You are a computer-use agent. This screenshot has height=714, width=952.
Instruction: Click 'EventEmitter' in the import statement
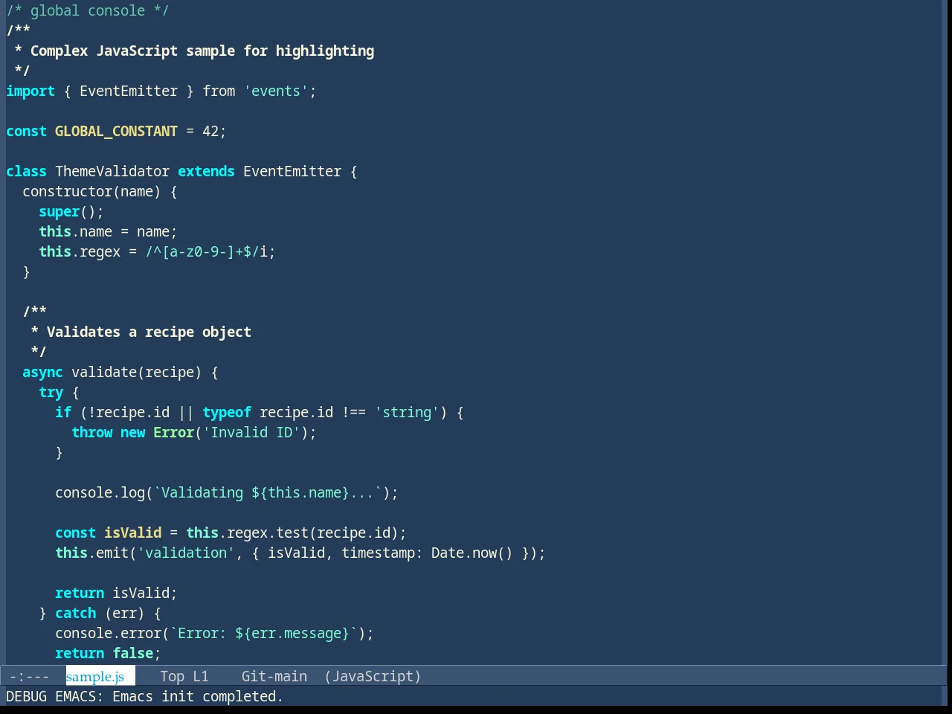click(129, 91)
